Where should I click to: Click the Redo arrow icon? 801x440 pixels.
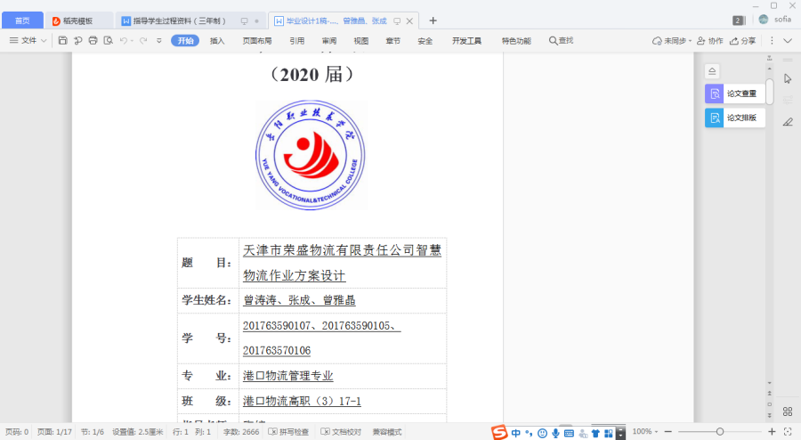coord(143,40)
